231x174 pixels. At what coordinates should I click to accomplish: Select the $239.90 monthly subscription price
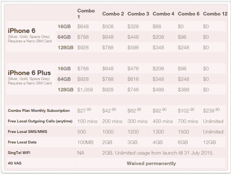(x=211, y=110)
